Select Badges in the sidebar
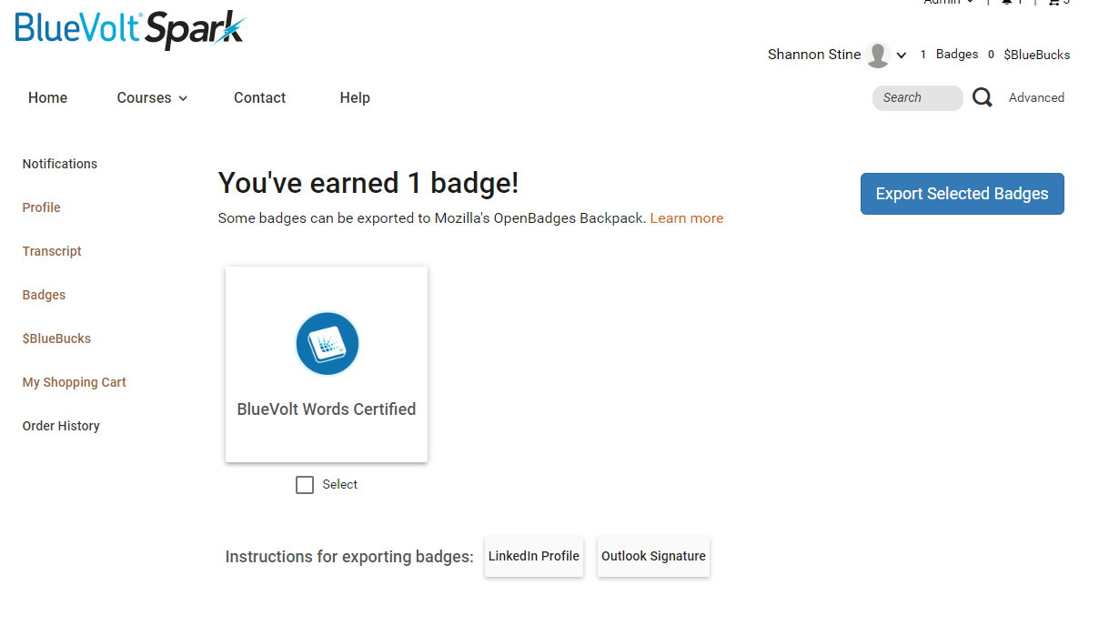The height and width of the screenshot is (636, 1119). 44,295
